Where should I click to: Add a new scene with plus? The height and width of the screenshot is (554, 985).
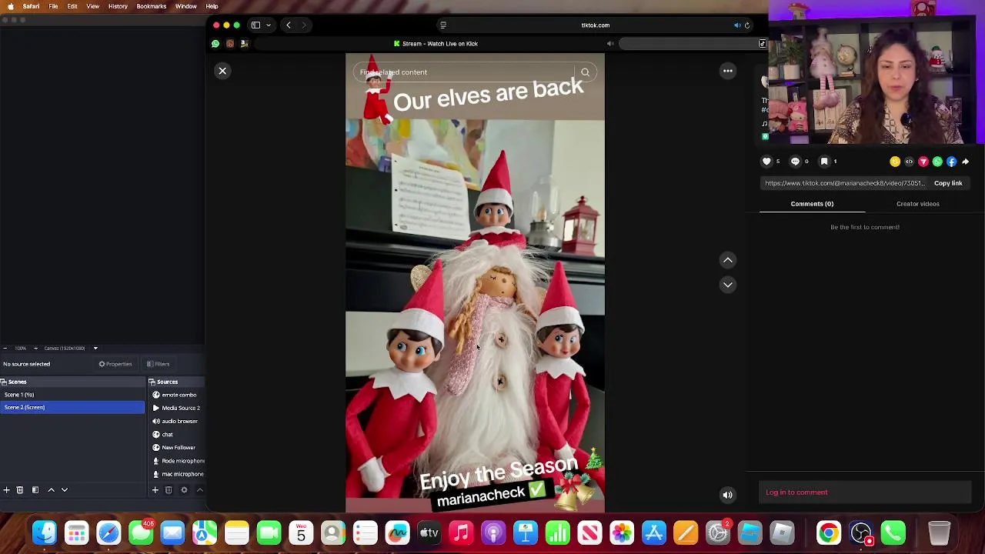coord(6,490)
